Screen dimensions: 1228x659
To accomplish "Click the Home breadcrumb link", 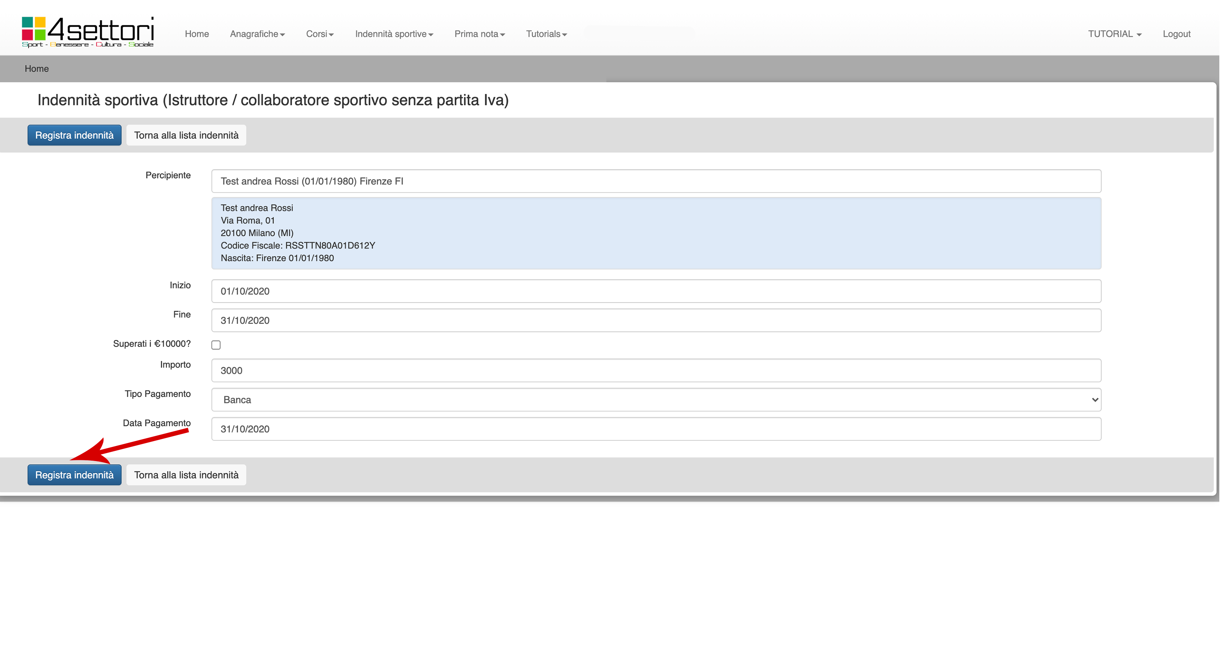I will [x=37, y=69].
